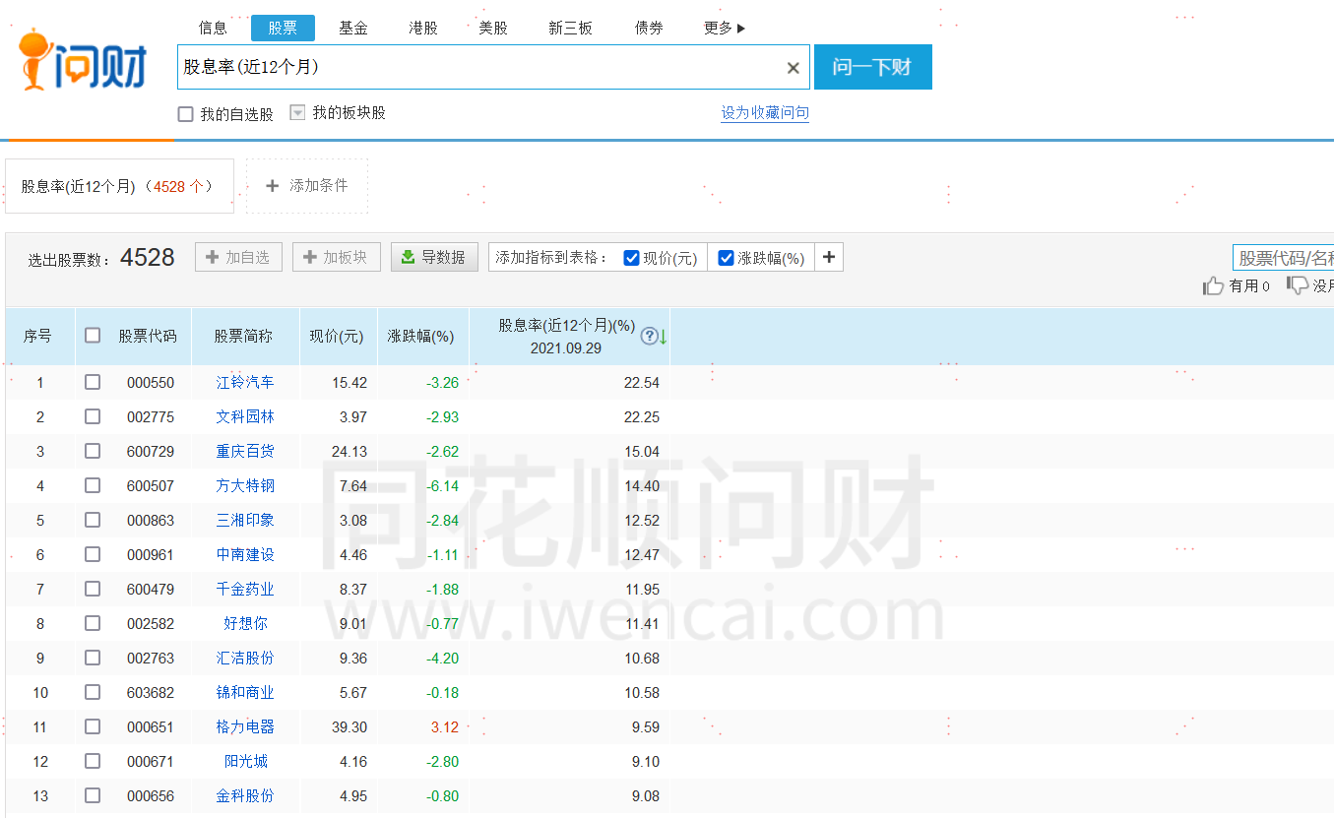Open stock link 三湘印象
Screen dimensions: 1334x818
pos(245,520)
